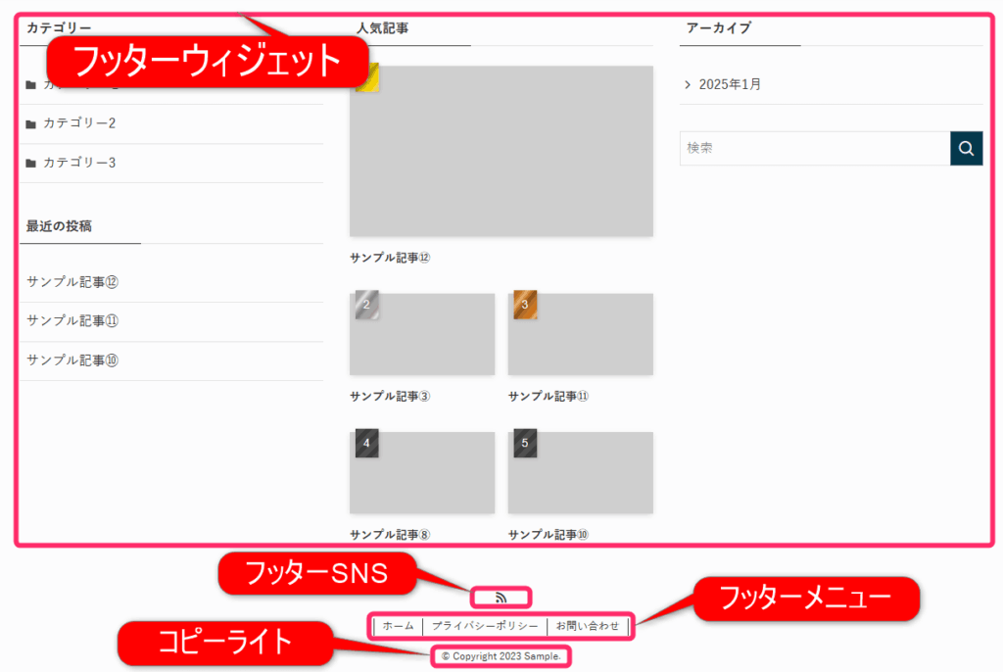This screenshot has width=1003, height=672.
Task: Click the 最近の投稿 widget heading
Action: pyautogui.click(x=59, y=226)
